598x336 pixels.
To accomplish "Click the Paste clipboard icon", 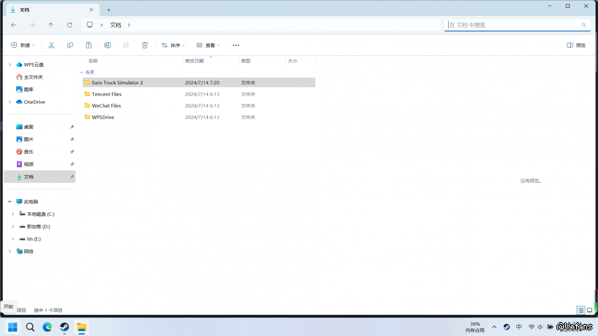I will 89,45.
